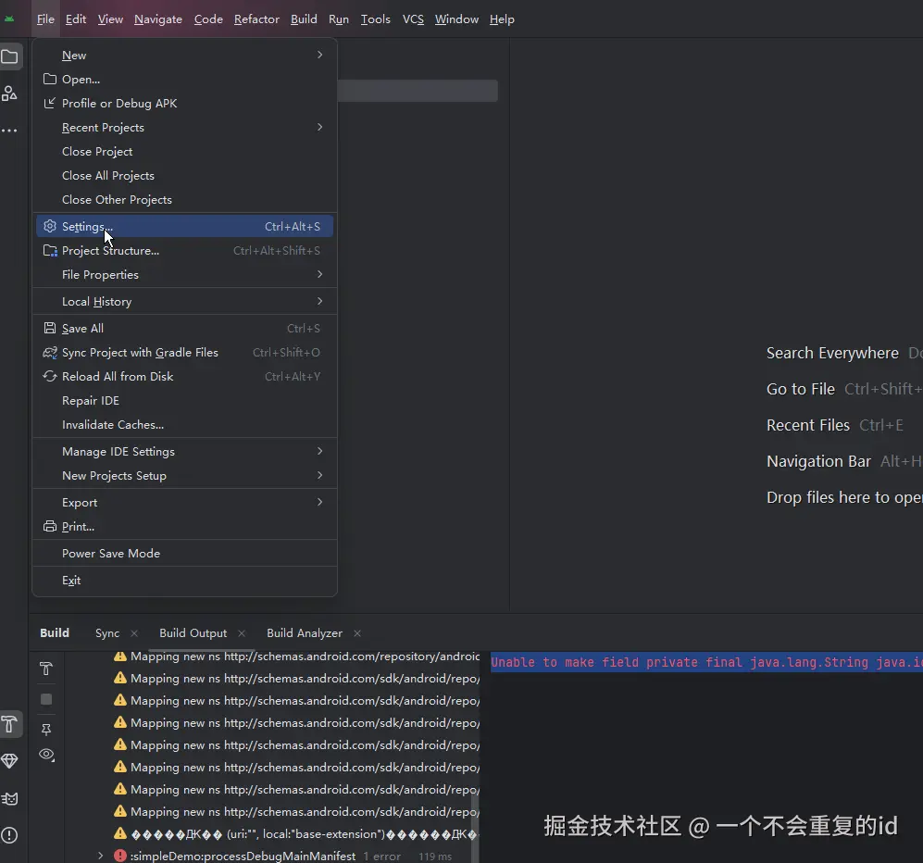
Task: Select Close All Projects
Action: click(185, 175)
